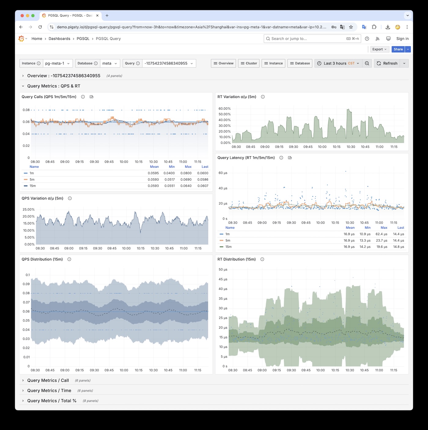
Task: Toggle the 15m series in Query Latency legend
Action: click(x=228, y=247)
